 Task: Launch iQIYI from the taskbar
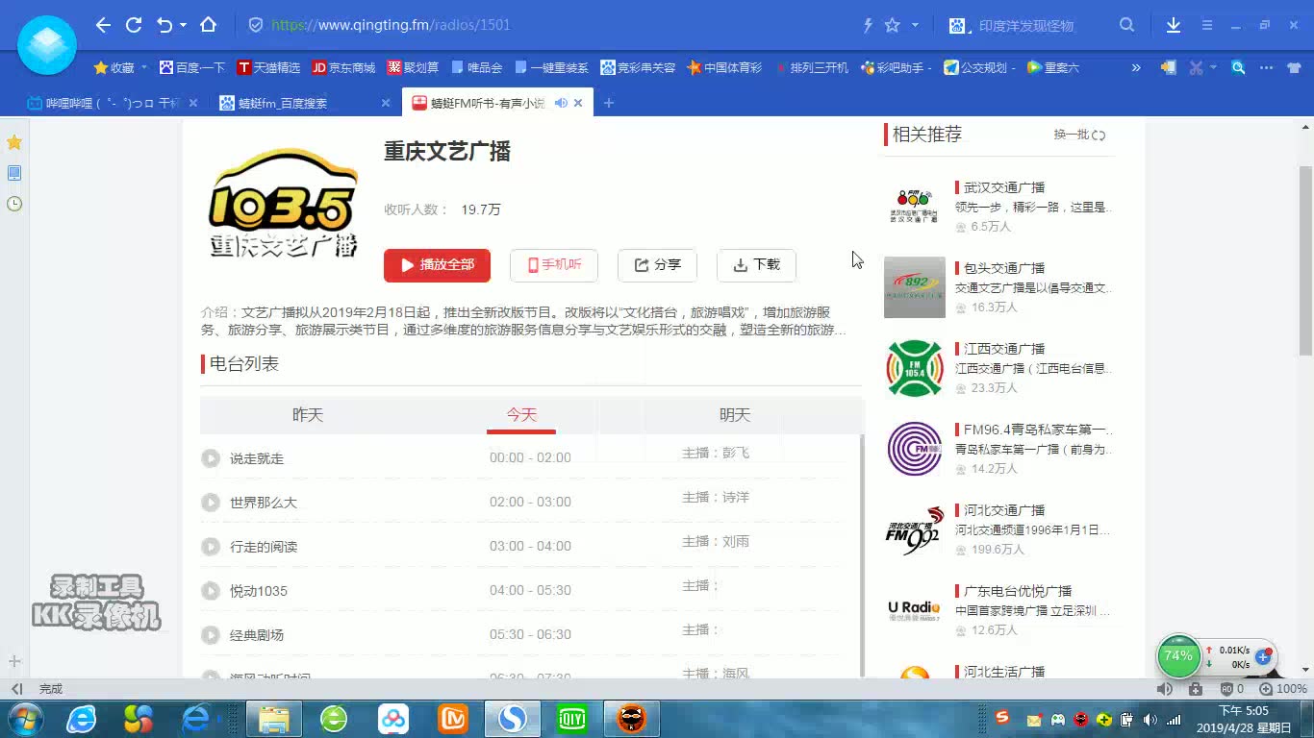click(571, 718)
